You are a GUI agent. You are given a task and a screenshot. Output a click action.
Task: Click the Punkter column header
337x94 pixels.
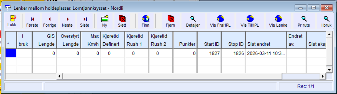click(x=185, y=40)
